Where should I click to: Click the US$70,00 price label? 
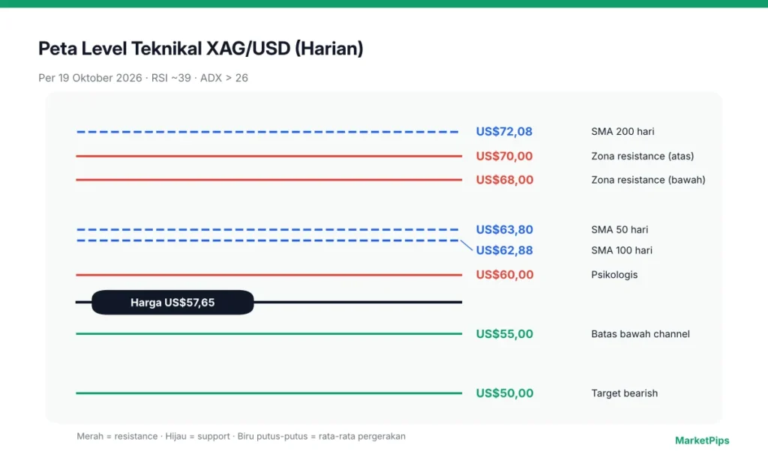[x=504, y=156]
